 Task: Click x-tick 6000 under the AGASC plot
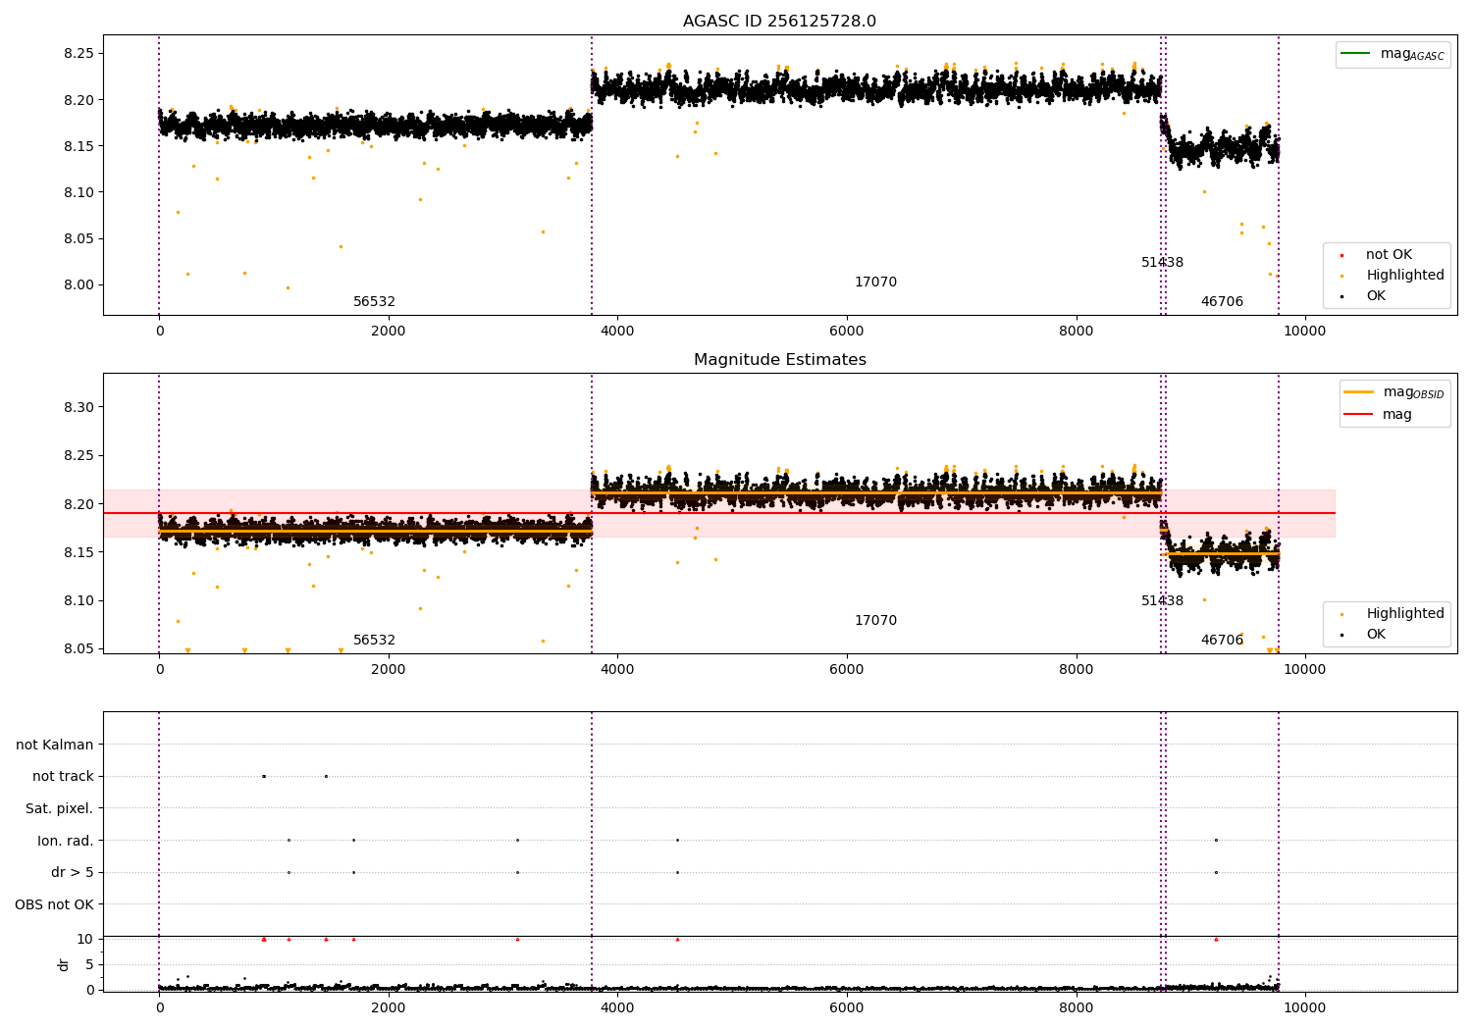(847, 331)
